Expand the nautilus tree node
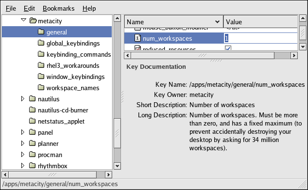Image resolution: width=308 pixels, height=190 pixels. pos(23,98)
